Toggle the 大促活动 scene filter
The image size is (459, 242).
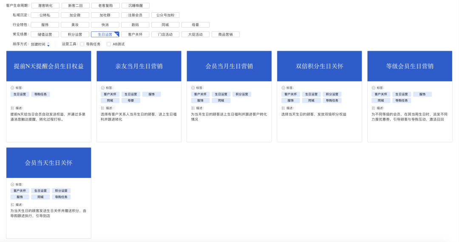pos(195,34)
